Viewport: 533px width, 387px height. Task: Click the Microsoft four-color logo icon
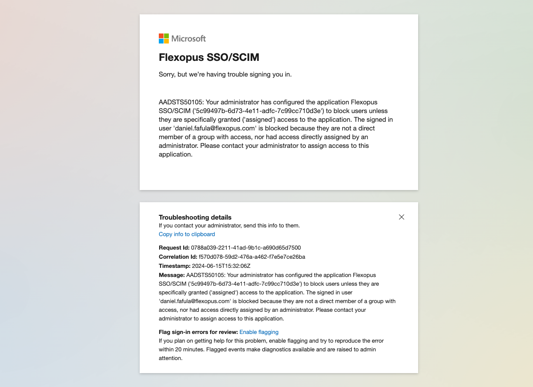click(x=164, y=38)
